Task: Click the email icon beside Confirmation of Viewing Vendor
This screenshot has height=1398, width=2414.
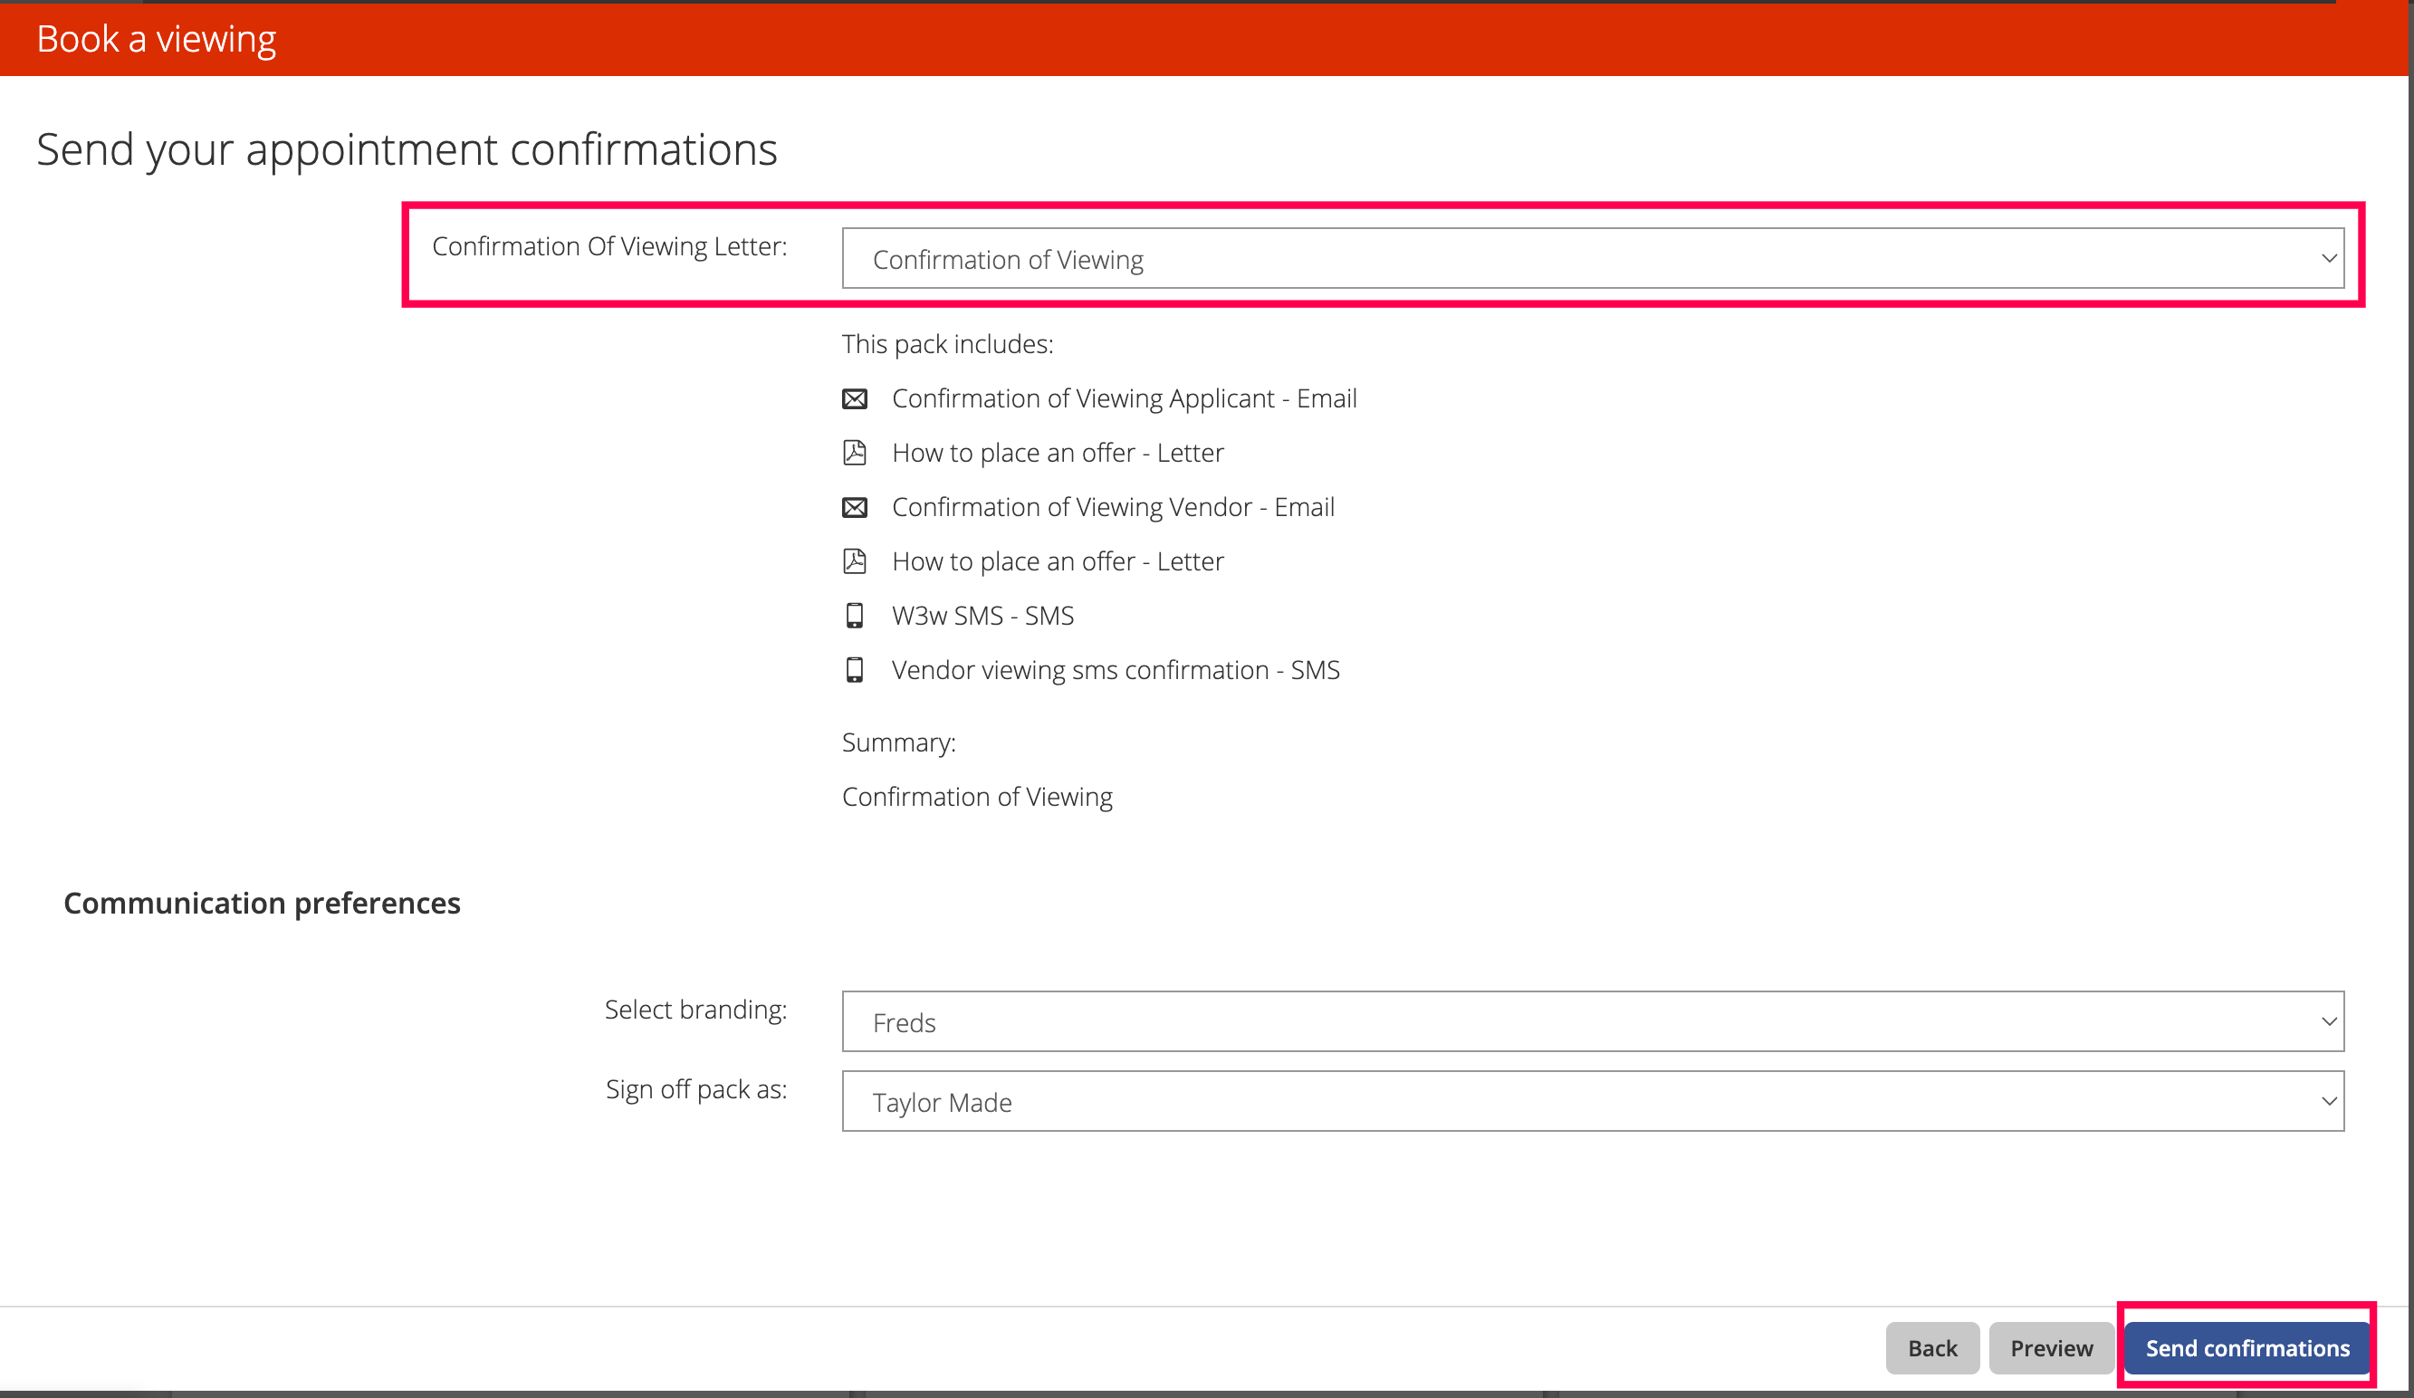Action: pos(855,507)
